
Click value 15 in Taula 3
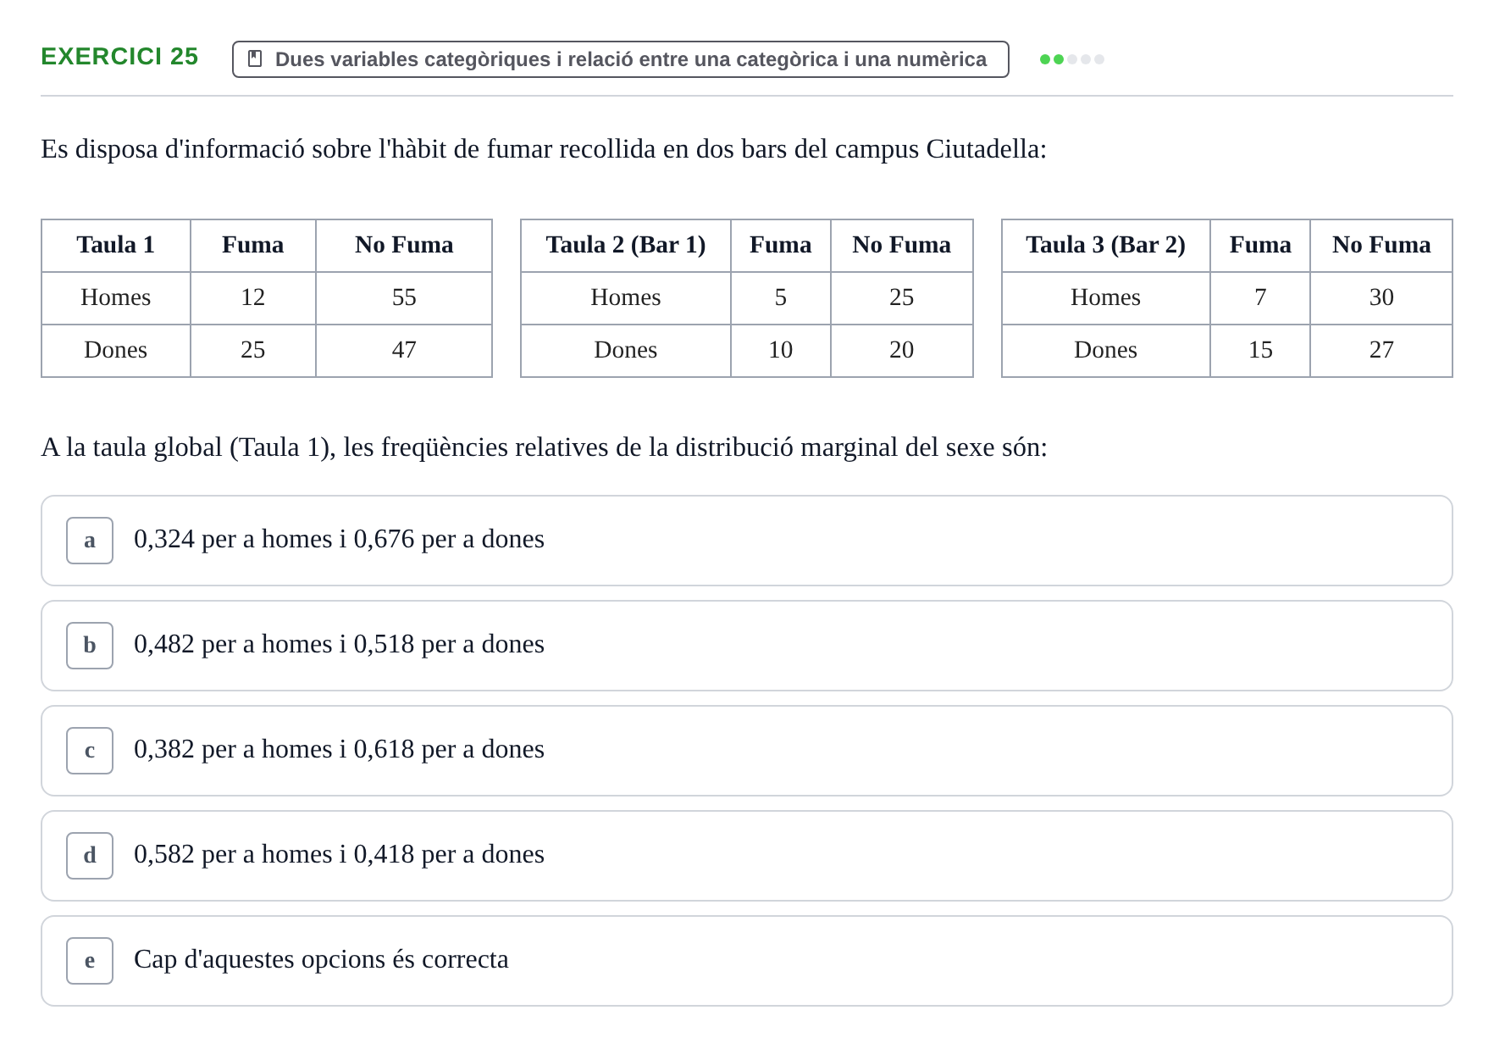[x=1260, y=350]
